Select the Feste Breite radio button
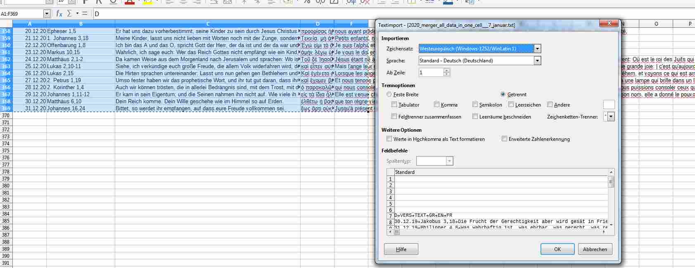The width and height of the screenshot is (695, 268). (389, 94)
